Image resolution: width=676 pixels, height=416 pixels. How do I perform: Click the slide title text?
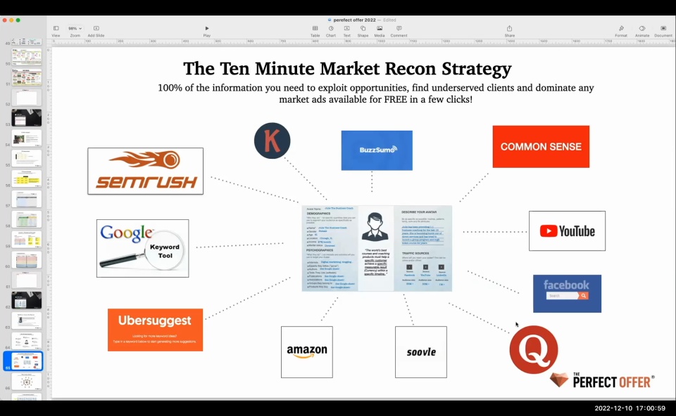[347, 68]
